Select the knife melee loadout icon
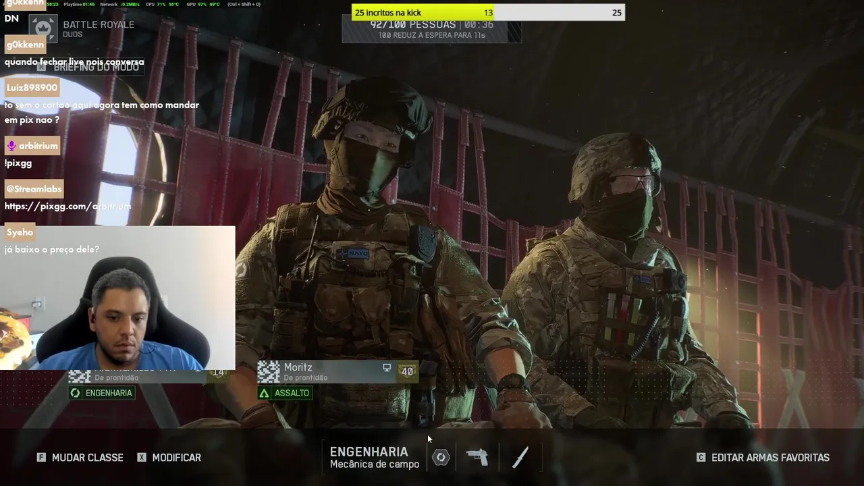 pos(520,457)
